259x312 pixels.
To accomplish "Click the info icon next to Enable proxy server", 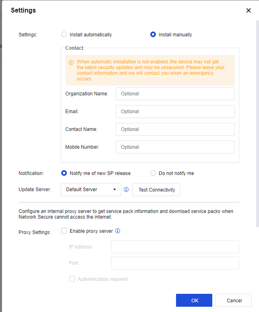I will [118, 231].
